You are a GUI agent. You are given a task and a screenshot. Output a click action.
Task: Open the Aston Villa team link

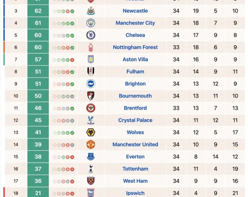click(135, 59)
